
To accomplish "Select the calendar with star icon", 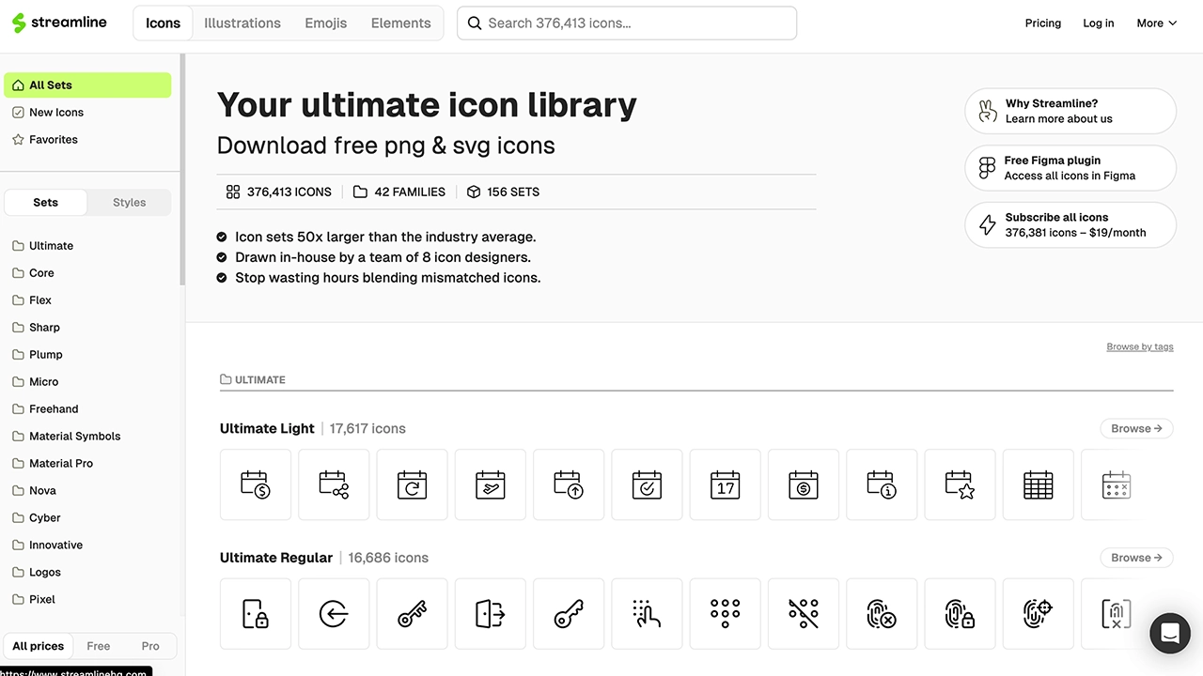I will (960, 484).
